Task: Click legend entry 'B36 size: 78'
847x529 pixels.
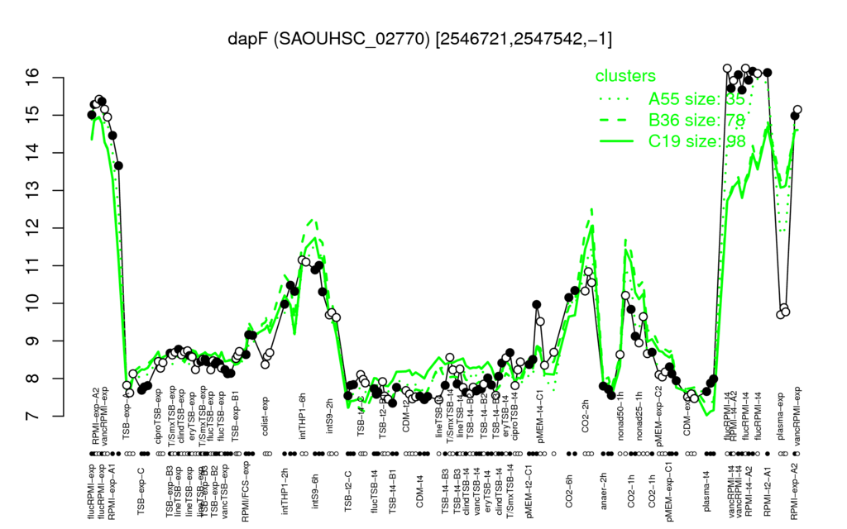Action: [696, 121]
